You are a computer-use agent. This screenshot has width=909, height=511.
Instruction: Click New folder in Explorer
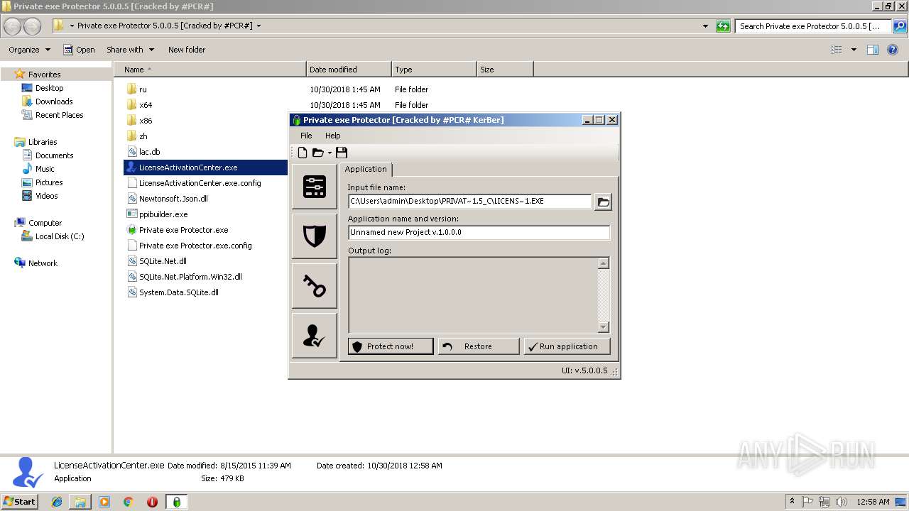point(187,50)
